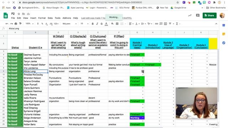Screen dimensions: 228x128
Task: Open the File menu
Action: pyautogui.click(x=13, y=18)
